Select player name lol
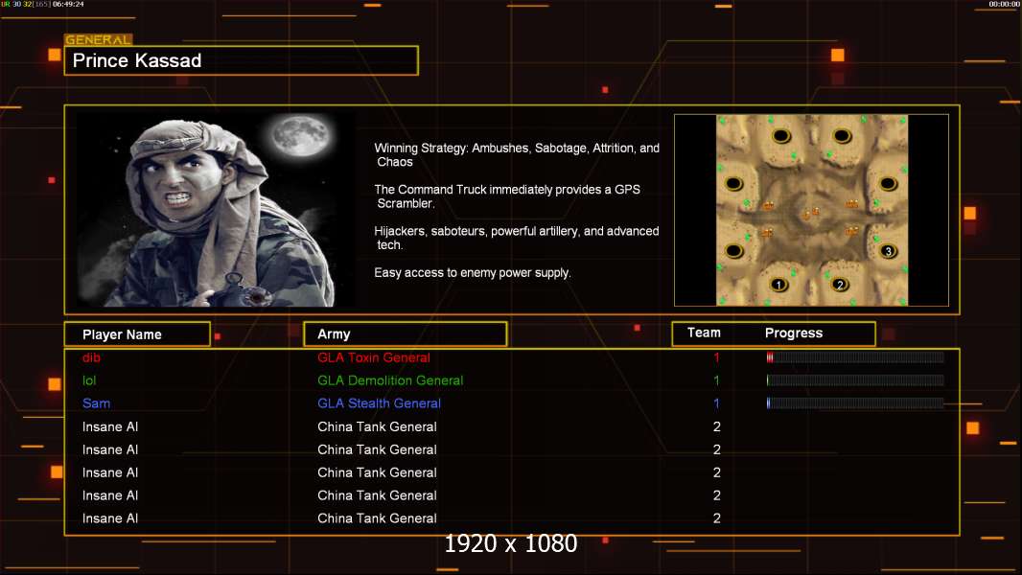The width and height of the screenshot is (1022, 575). pyautogui.click(x=89, y=380)
